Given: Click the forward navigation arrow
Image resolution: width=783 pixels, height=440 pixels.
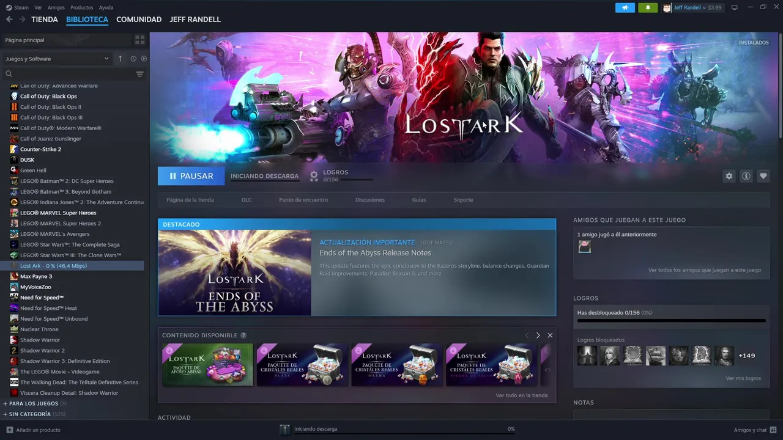Looking at the screenshot, I should (23, 20).
